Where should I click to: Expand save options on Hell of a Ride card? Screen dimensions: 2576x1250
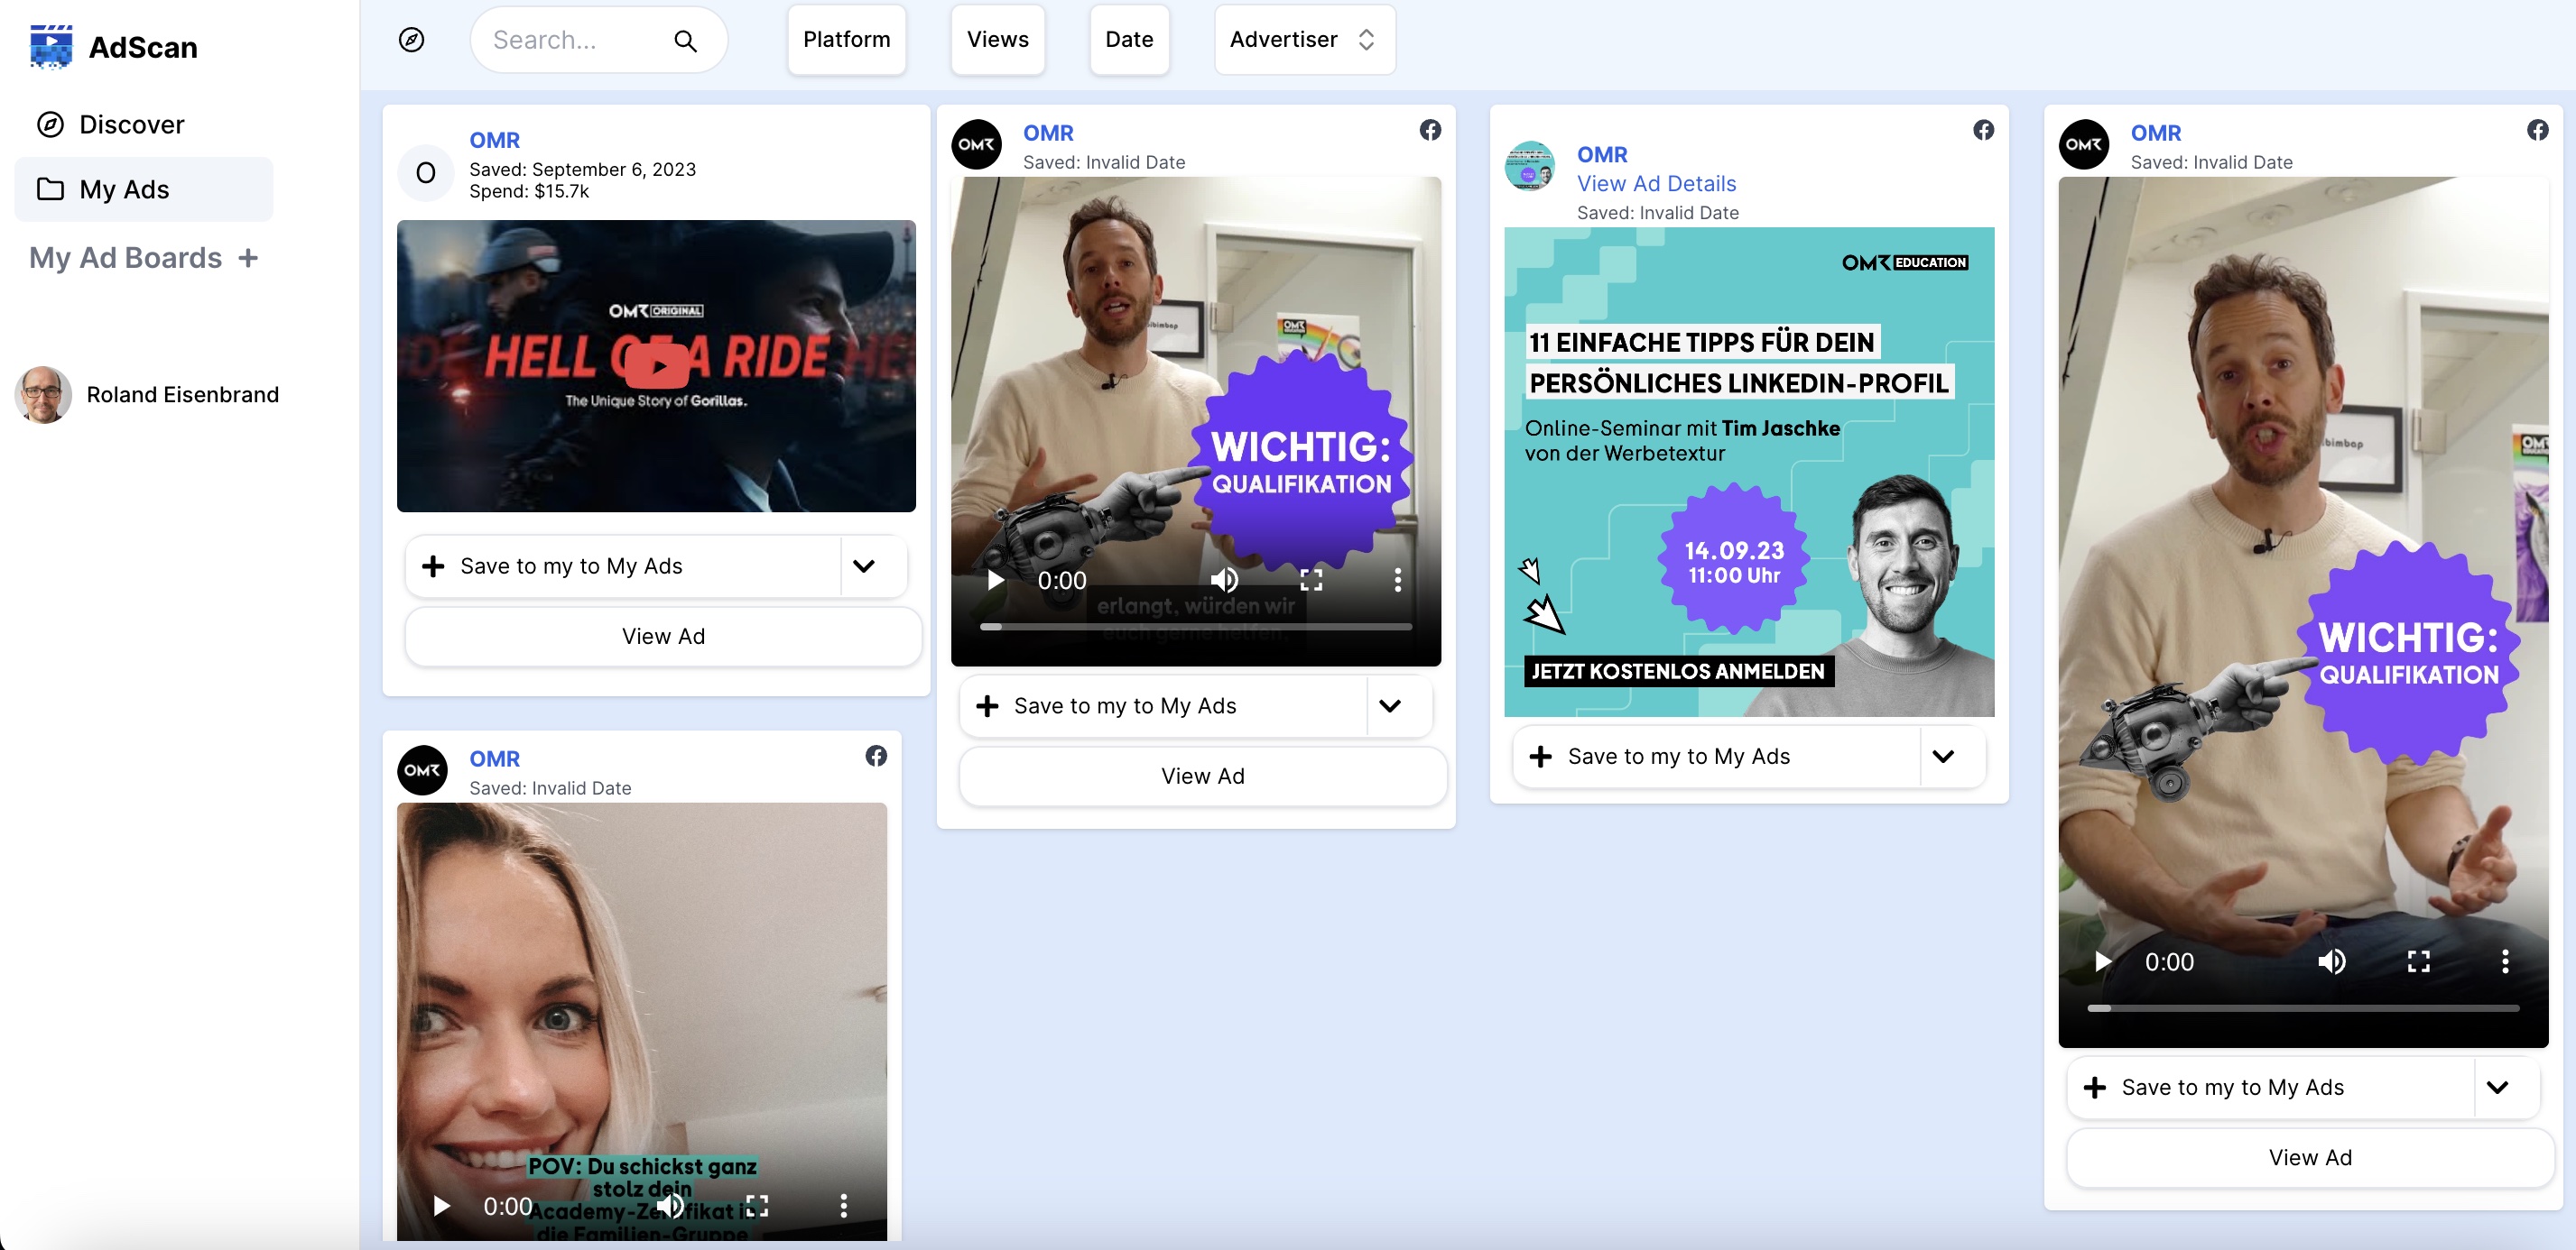click(x=865, y=566)
